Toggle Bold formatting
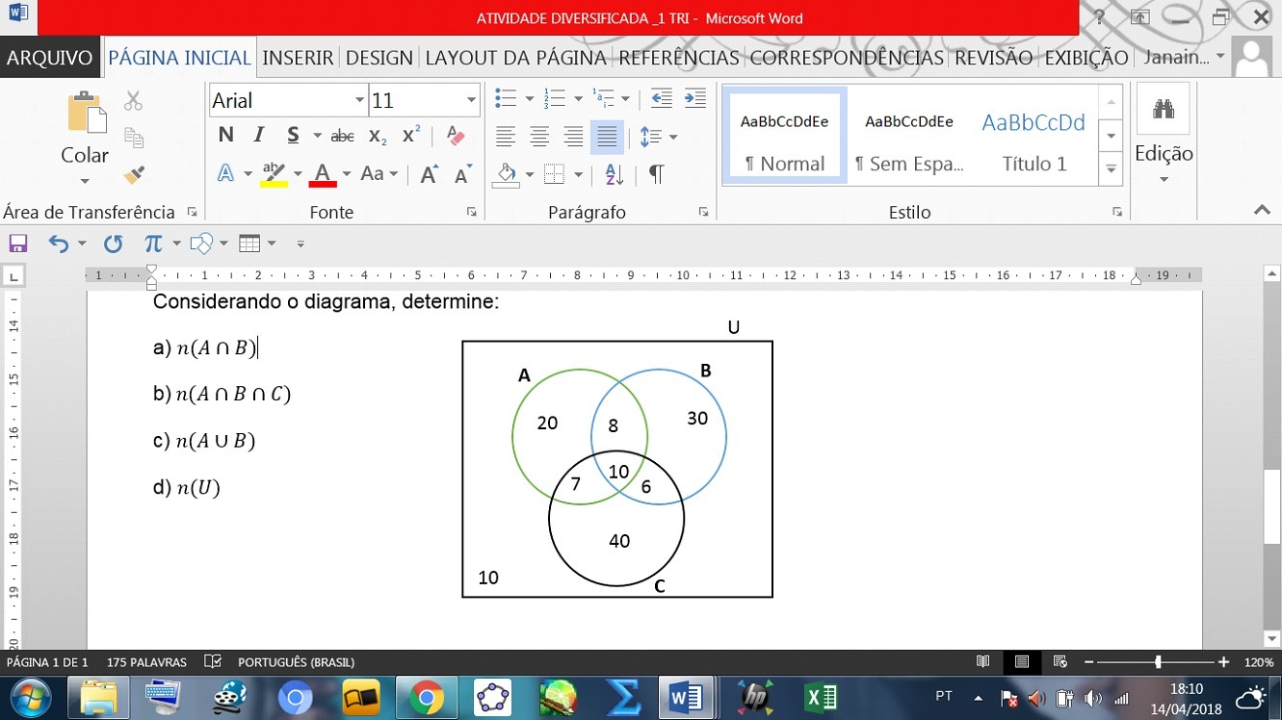This screenshot has height=720, width=1282. click(225, 136)
